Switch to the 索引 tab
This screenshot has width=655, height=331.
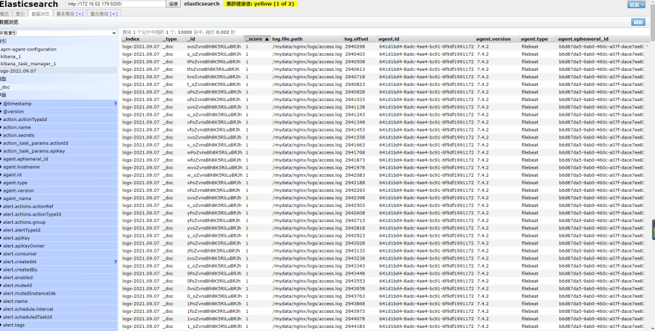click(20, 14)
